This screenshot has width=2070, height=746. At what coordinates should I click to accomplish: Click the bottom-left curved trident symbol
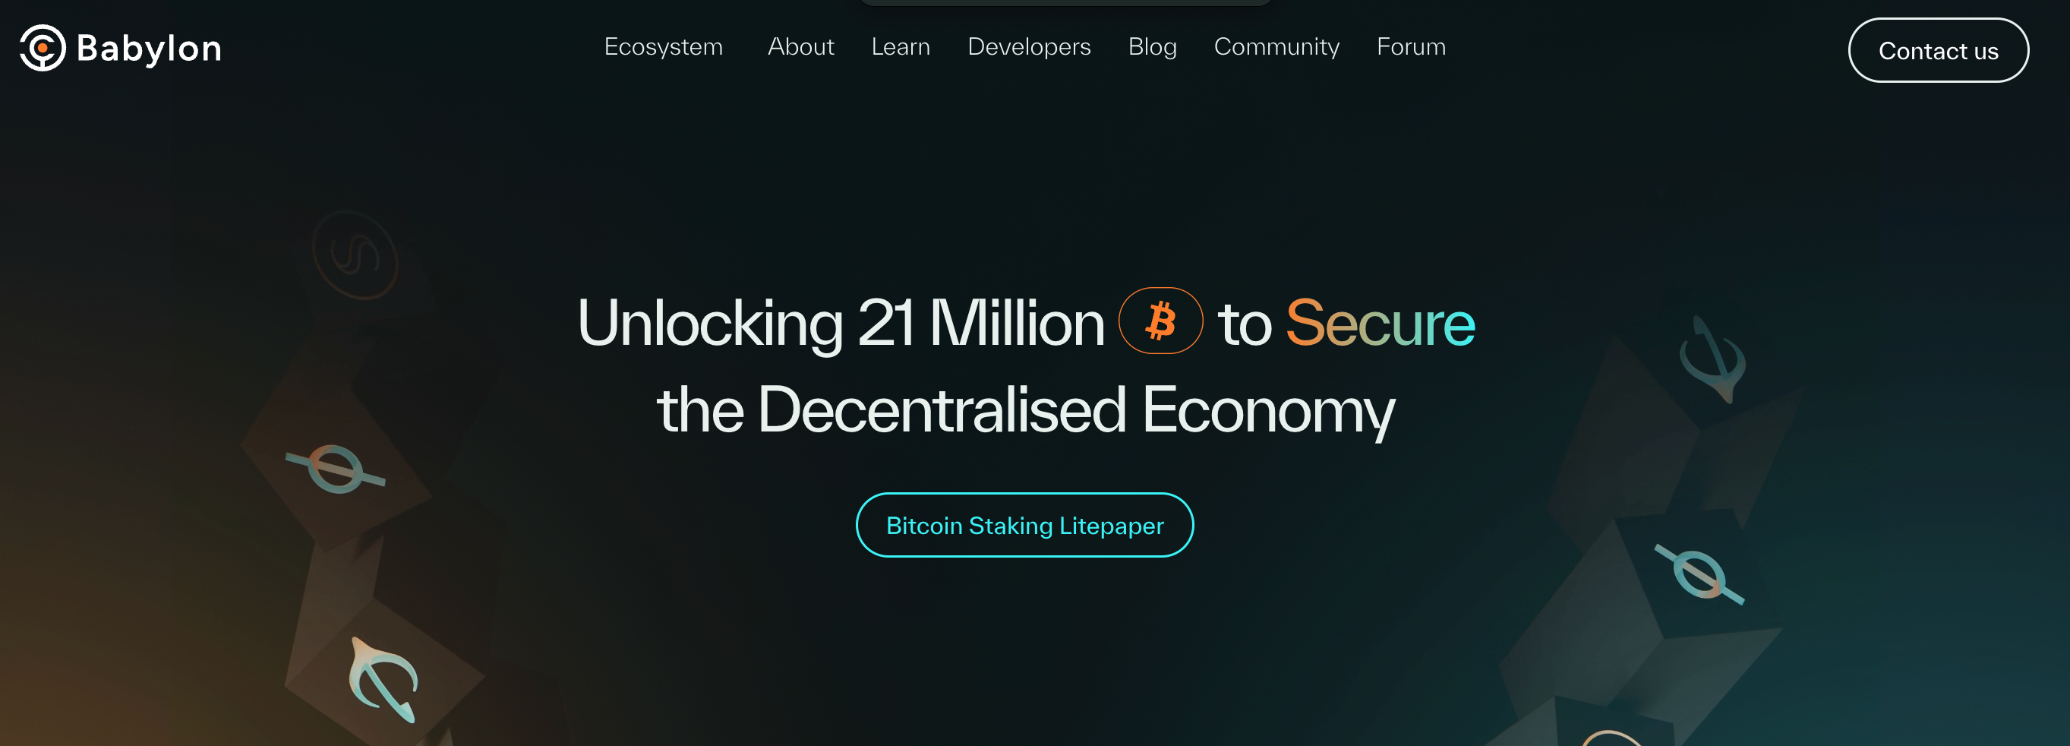tap(384, 679)
